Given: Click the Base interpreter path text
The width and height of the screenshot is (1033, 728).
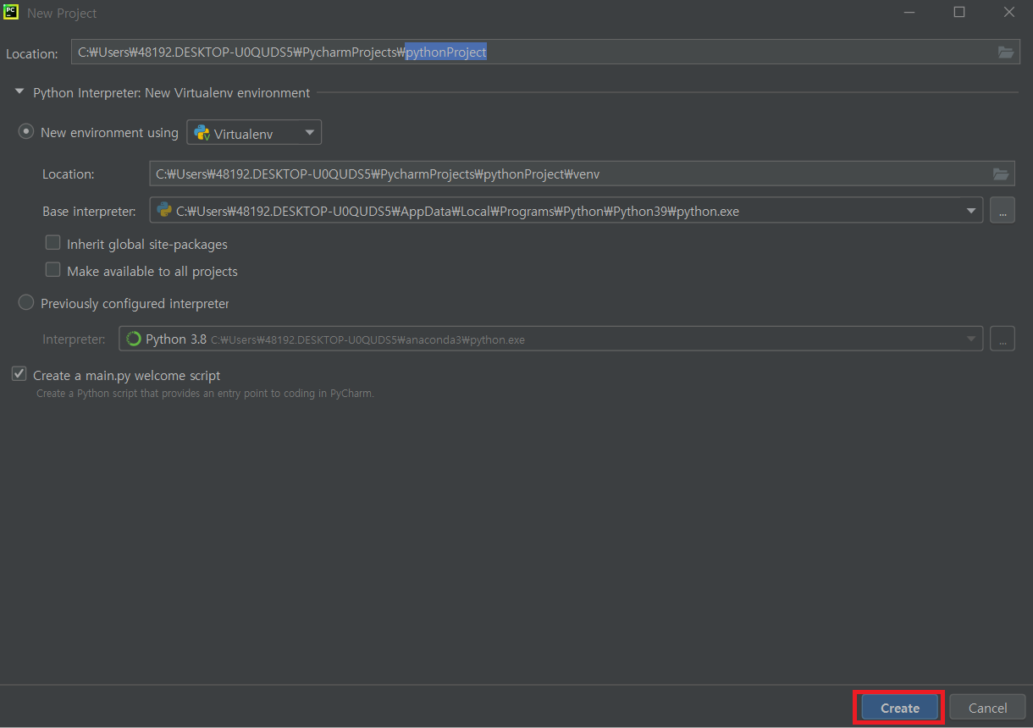Looking at the screenshot, I should [457, 212].
